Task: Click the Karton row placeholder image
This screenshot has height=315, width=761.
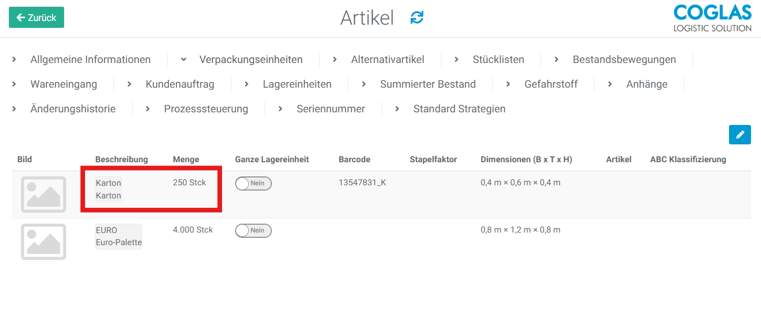Action: click(x=44, y=194)
